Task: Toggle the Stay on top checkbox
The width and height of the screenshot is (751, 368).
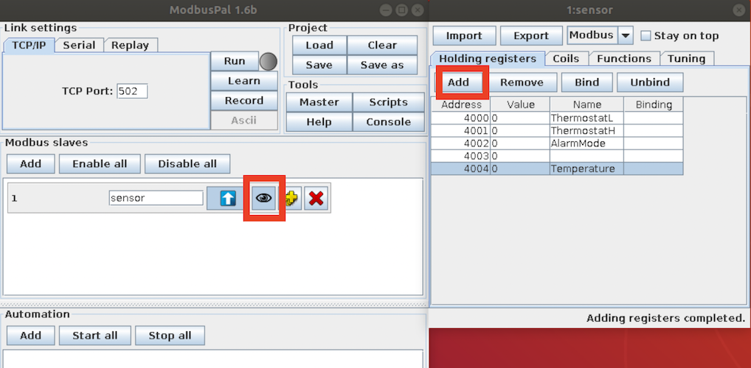Action: (646, 36)
